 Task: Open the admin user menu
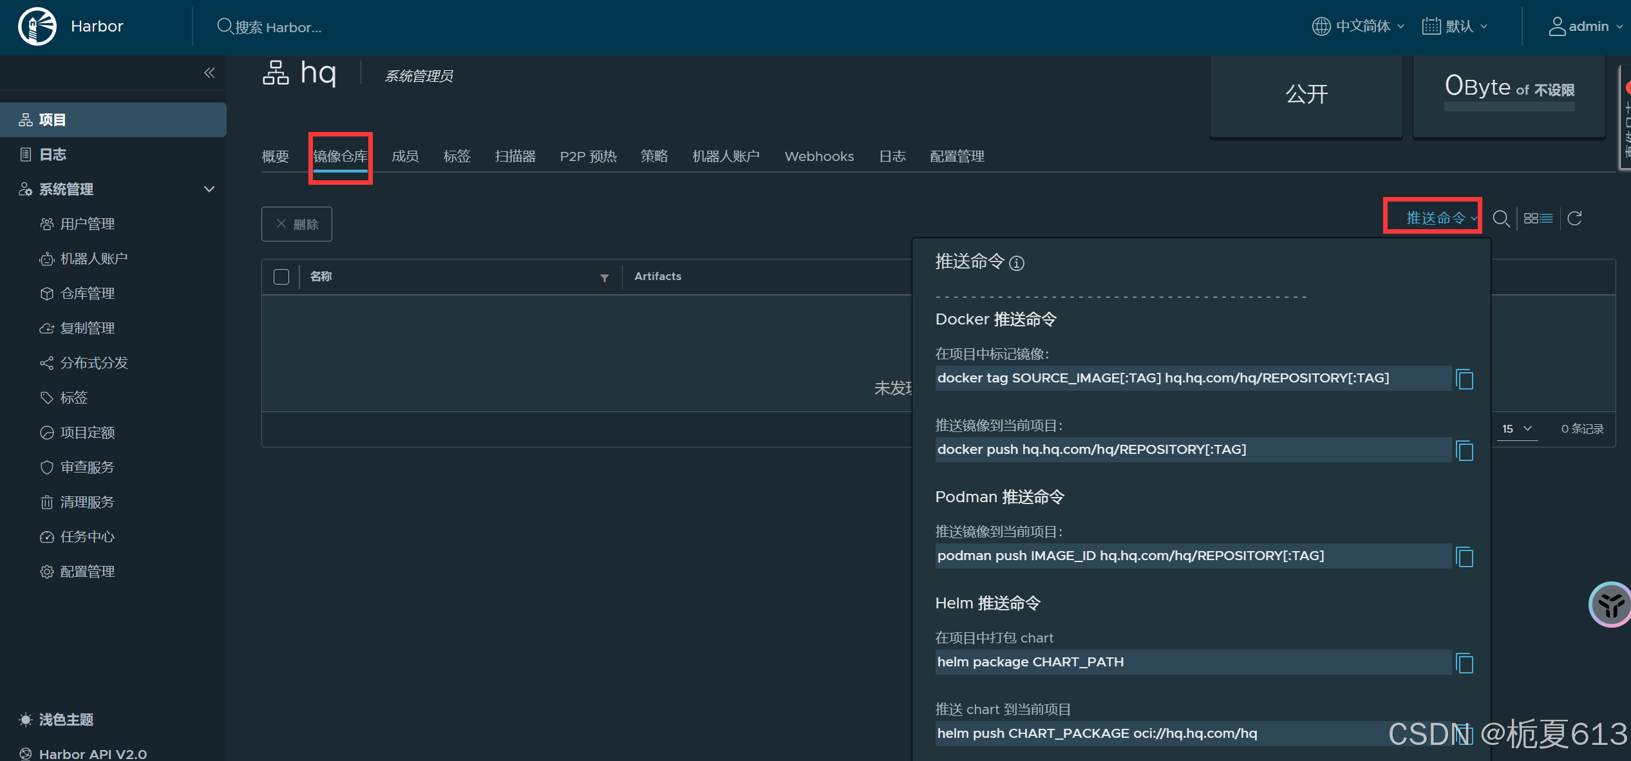pyautogui.click(x=1585, y=26)
